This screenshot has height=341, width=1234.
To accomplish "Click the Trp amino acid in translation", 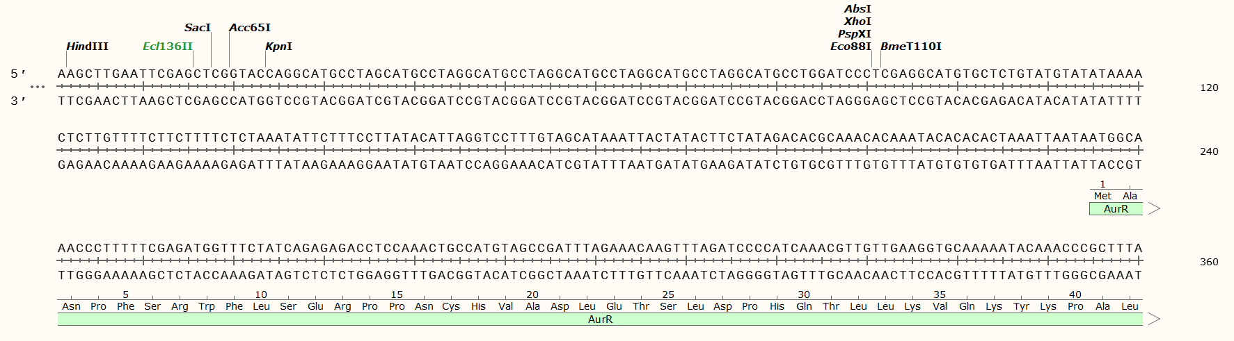I will 207,307.
